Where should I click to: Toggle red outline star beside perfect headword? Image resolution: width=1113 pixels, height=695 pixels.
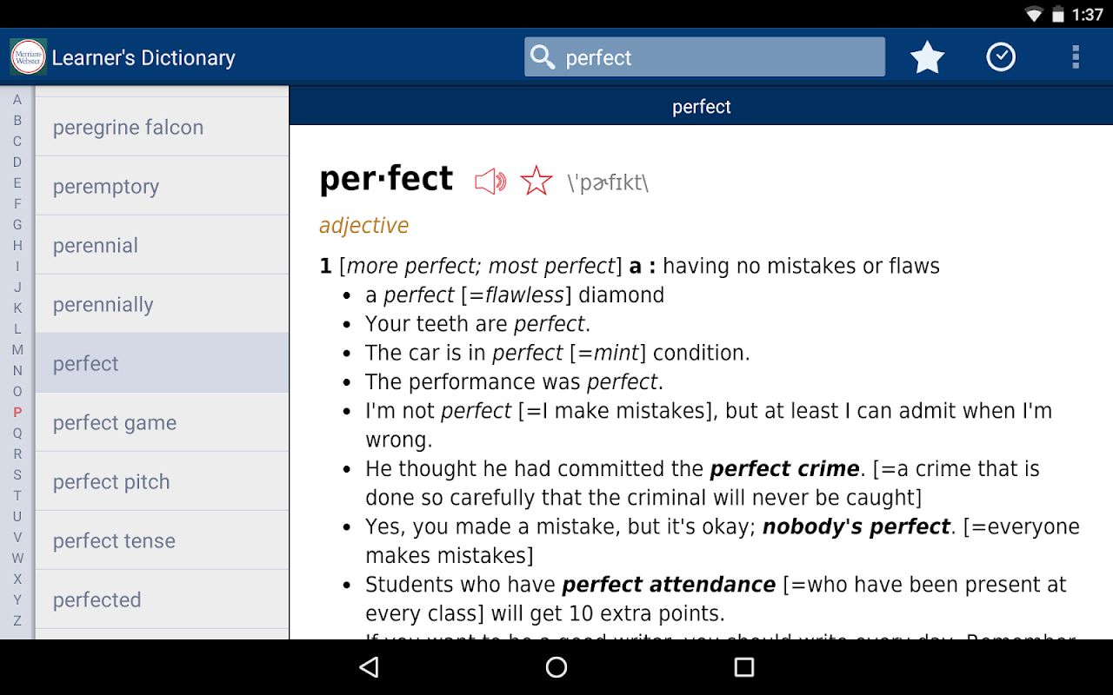[x=537, y=181]
